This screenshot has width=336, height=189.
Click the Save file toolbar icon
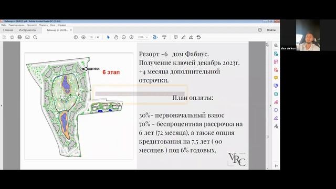(x=4, y=37)
